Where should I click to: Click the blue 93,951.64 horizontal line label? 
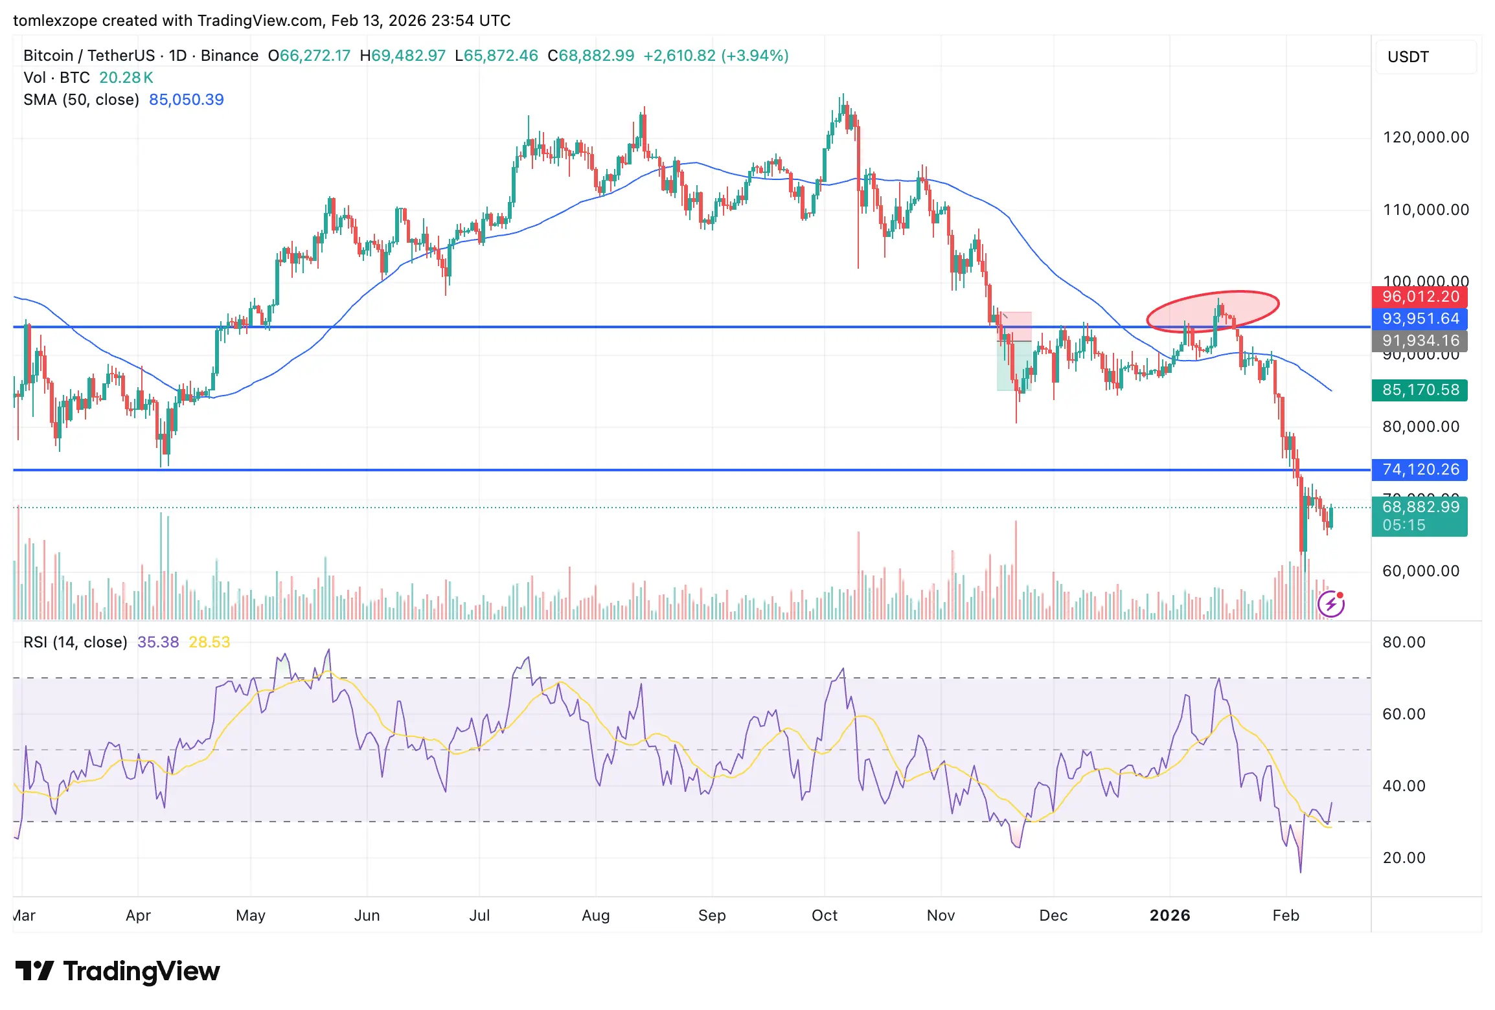point(1419,319)
